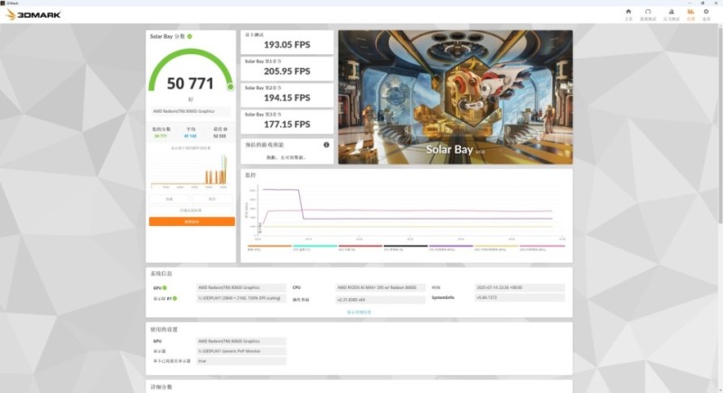Click the show details link in system information

click(359, 312)
